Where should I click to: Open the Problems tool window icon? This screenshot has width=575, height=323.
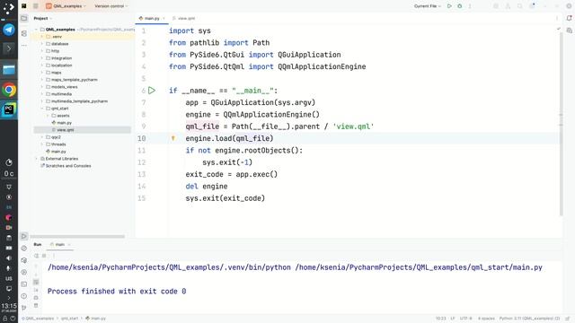point(24,296)
